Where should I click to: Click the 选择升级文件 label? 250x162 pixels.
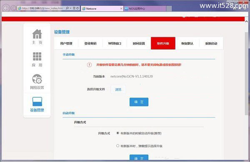click(96, 89)
